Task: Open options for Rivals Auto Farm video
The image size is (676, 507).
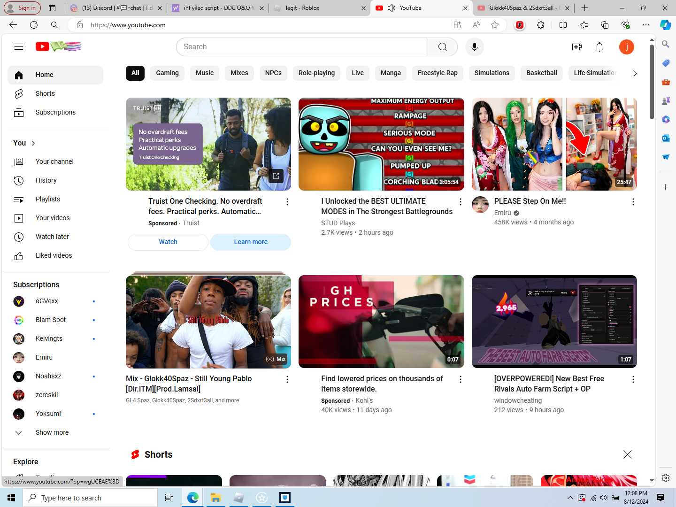Action: 633,379
